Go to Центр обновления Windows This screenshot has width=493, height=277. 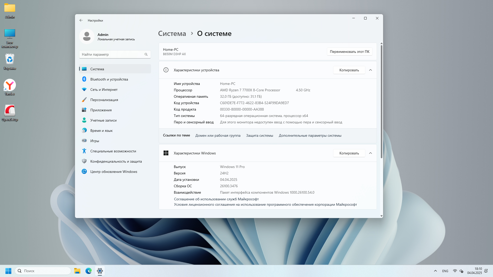(x=113, y=172)
